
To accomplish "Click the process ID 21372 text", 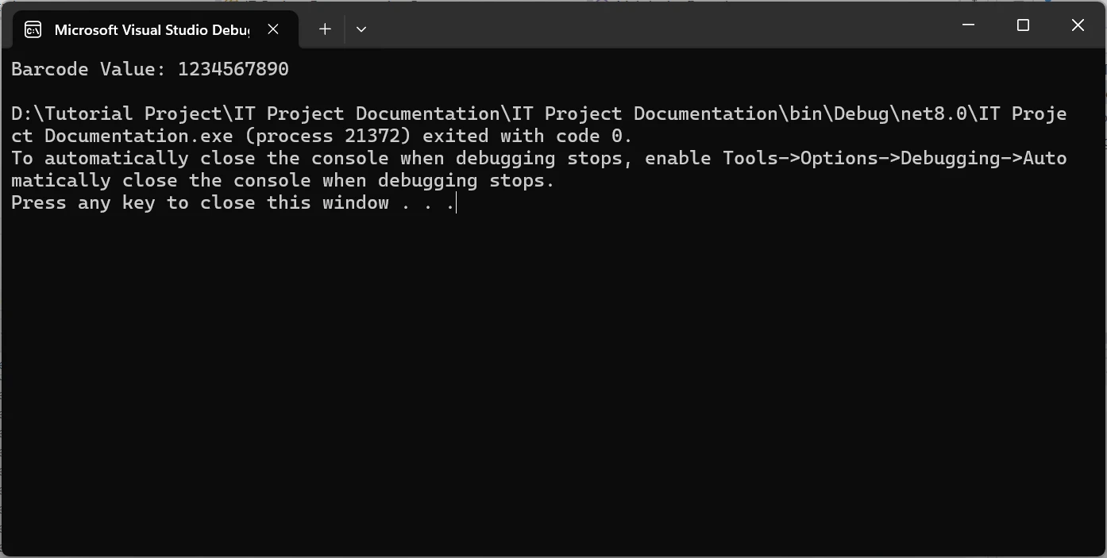I will pos(372,136).
